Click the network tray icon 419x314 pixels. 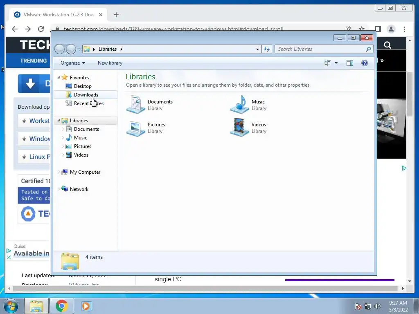(368, 306)
